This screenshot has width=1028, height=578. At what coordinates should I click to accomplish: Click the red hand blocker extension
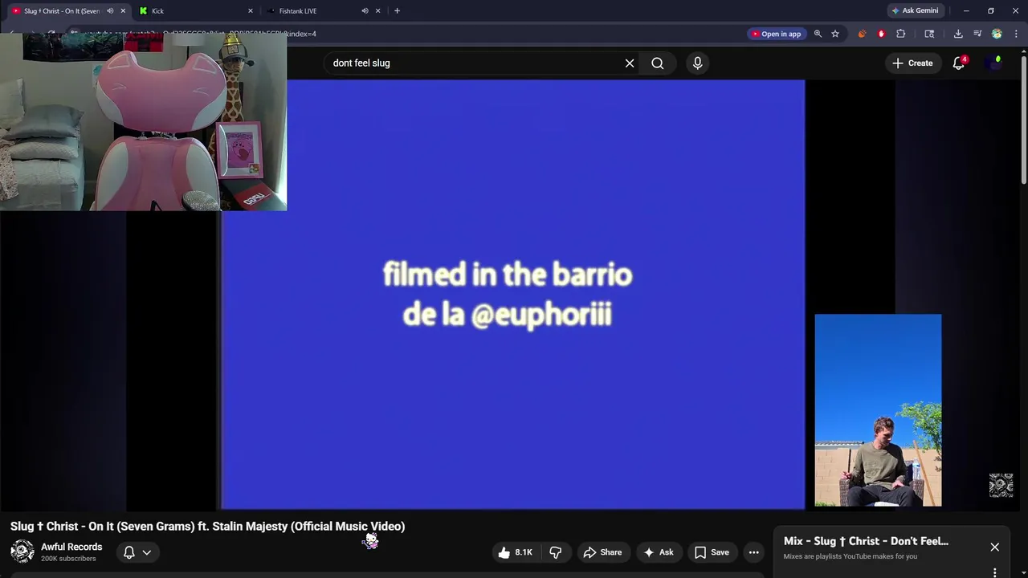(x=881, y=34)
